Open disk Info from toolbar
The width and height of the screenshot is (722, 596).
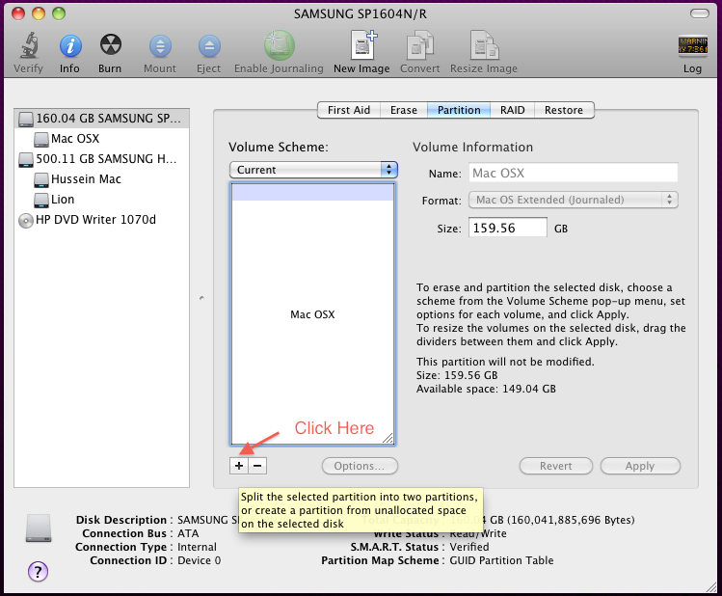(x=70, y=46)
